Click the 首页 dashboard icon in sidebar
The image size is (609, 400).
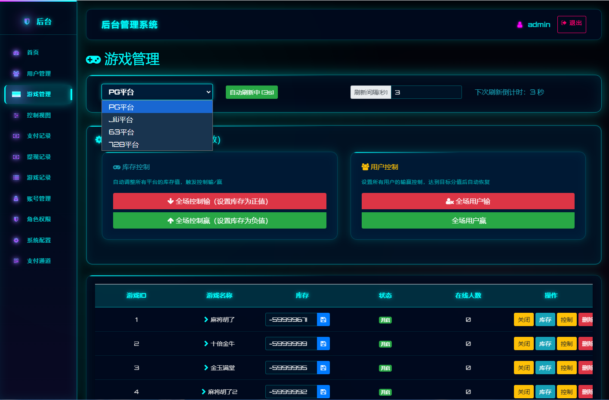click(16, 52)
